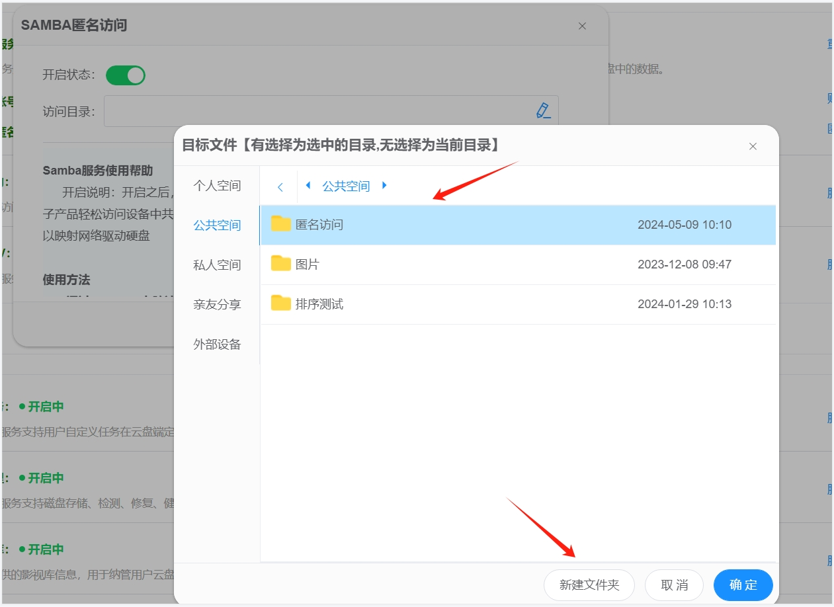The image size is (834, 607).
Task: Select the 图片 folder name
Action: pyautogui.click(x=308, y=264)
